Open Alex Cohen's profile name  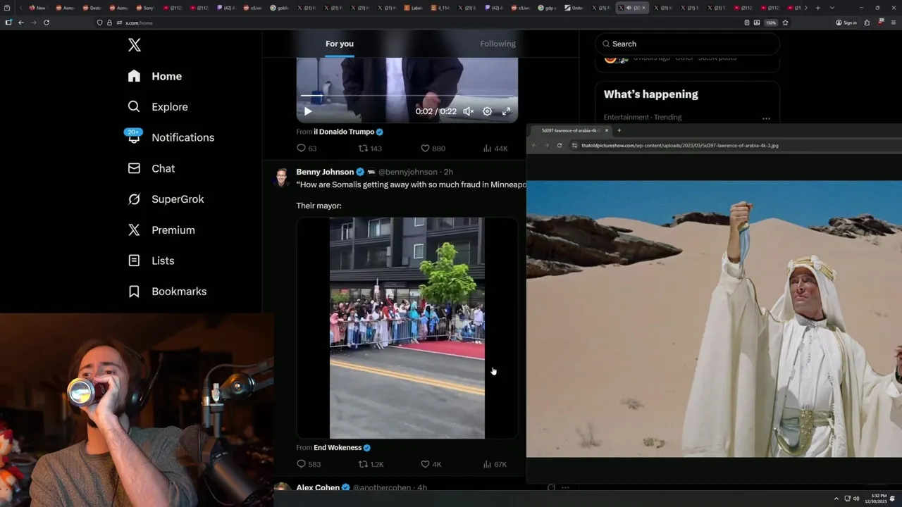coord(318,487)
